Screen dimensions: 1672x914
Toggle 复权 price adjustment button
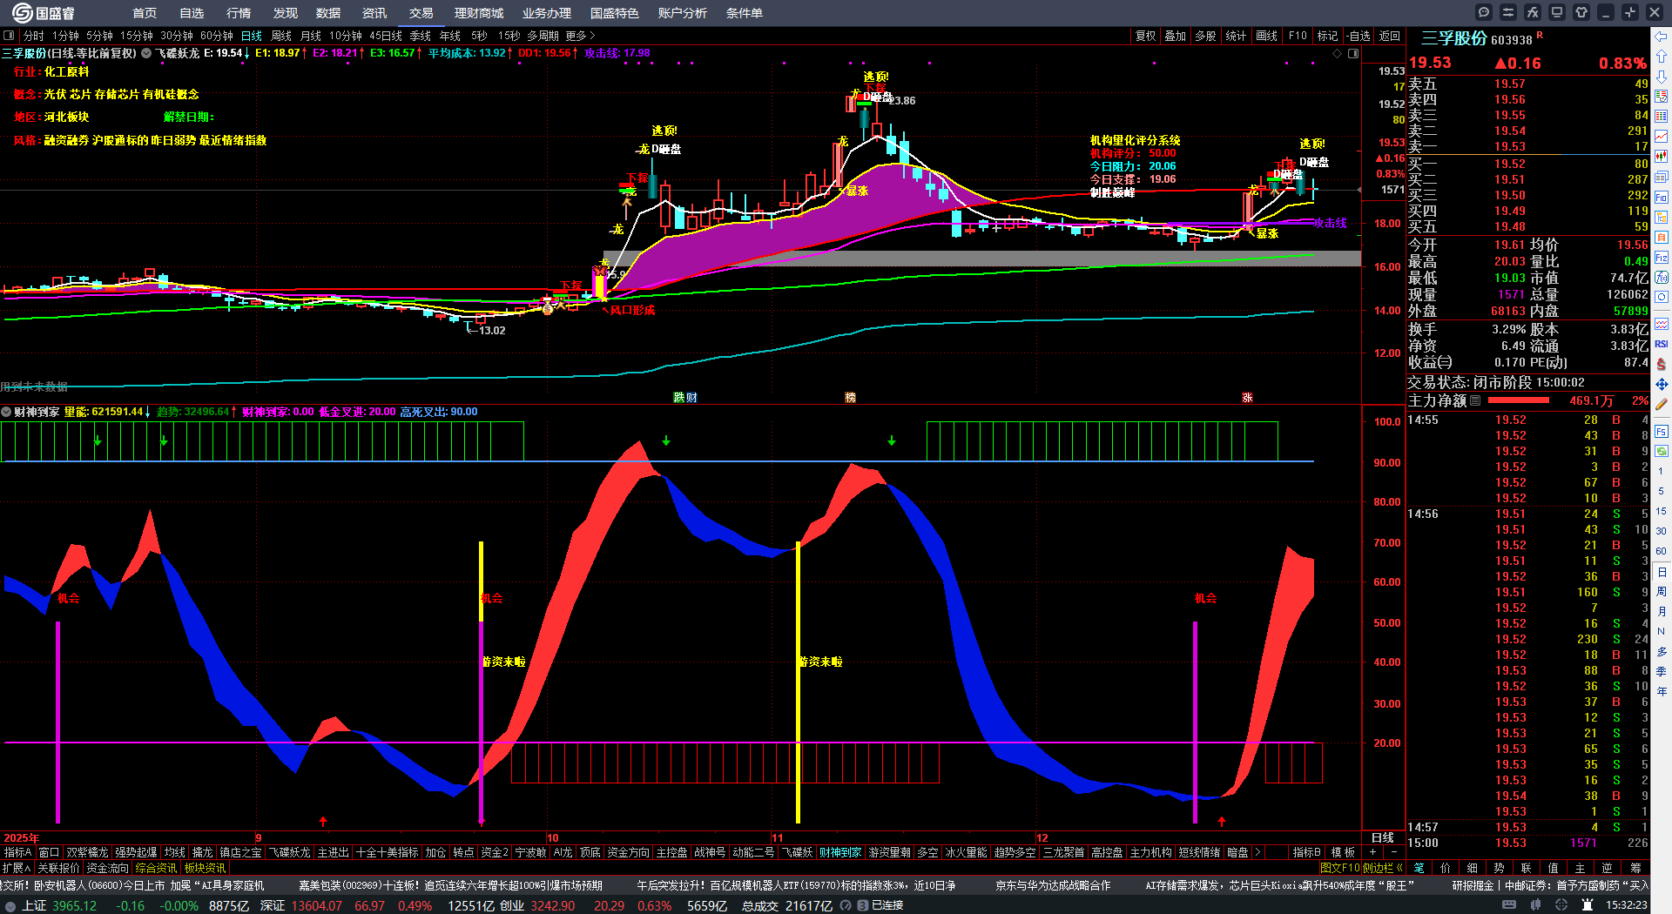[x=1145, y=36]
